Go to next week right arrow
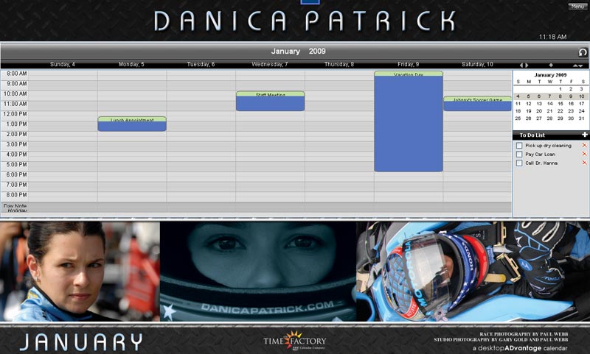590x354 pixels. click(527, 66)
